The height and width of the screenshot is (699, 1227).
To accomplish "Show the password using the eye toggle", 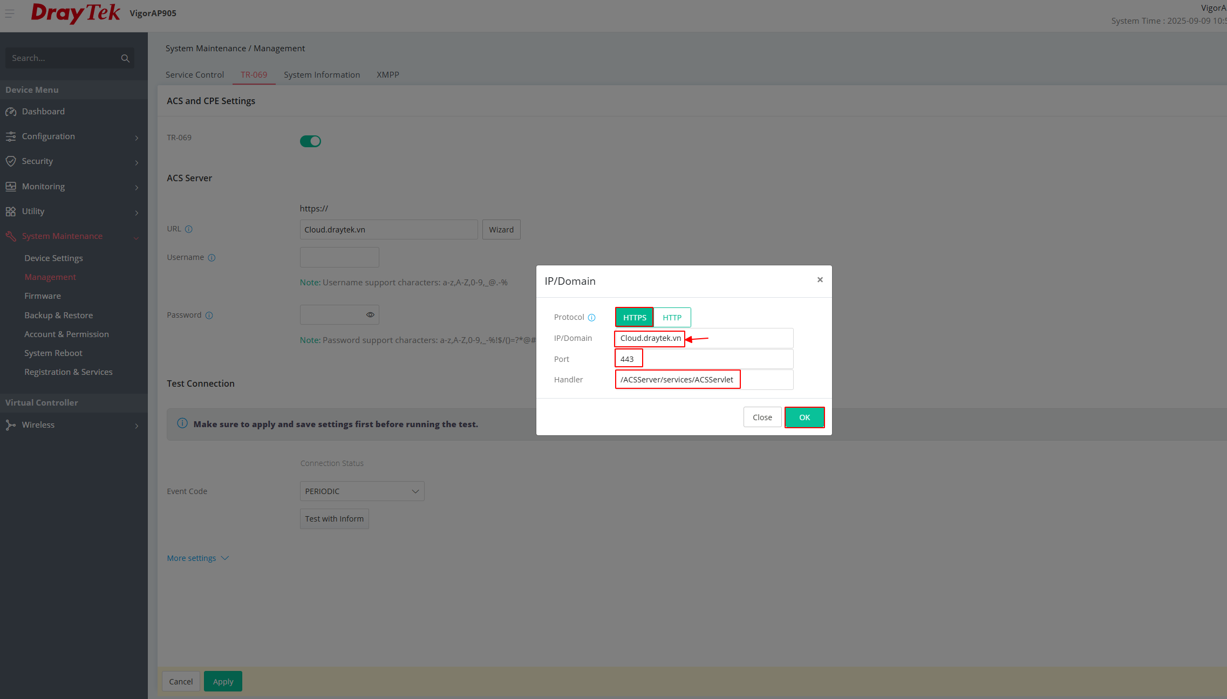I will pyautogui.click(x=370, y=314).
